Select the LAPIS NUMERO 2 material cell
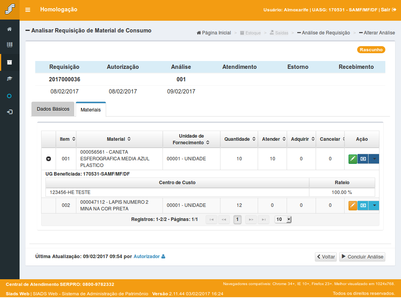Viewport: 401px width, 298px height. tap(119, 205)
